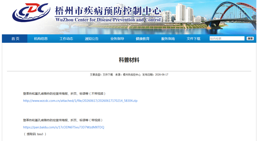
Task: Click the 梧州市疾病预防控制中心 banner title
Action: tap(108, 11)
